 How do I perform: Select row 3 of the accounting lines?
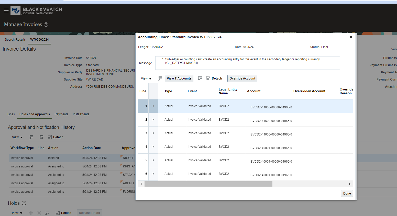[143, 133]
